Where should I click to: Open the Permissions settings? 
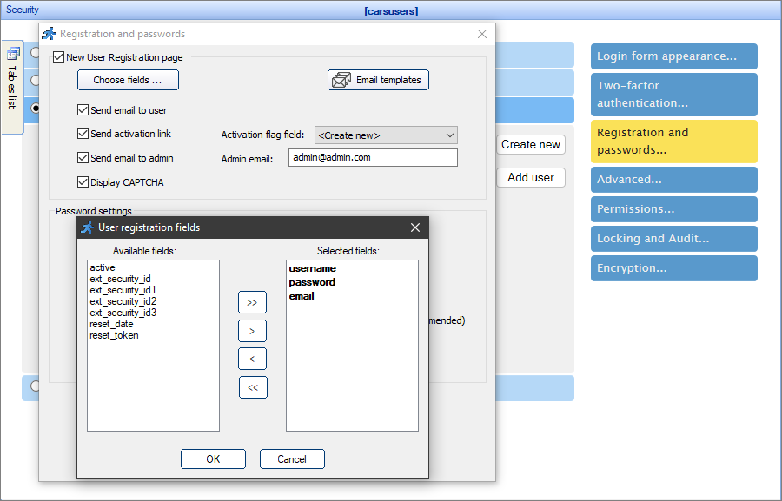(673, 208)
